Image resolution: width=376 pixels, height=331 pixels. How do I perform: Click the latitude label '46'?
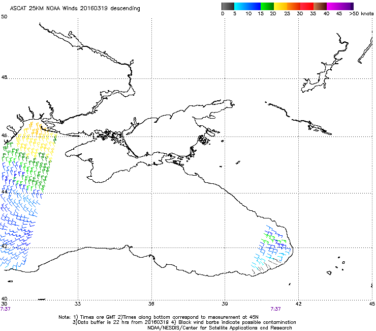(x=4, y=135)
